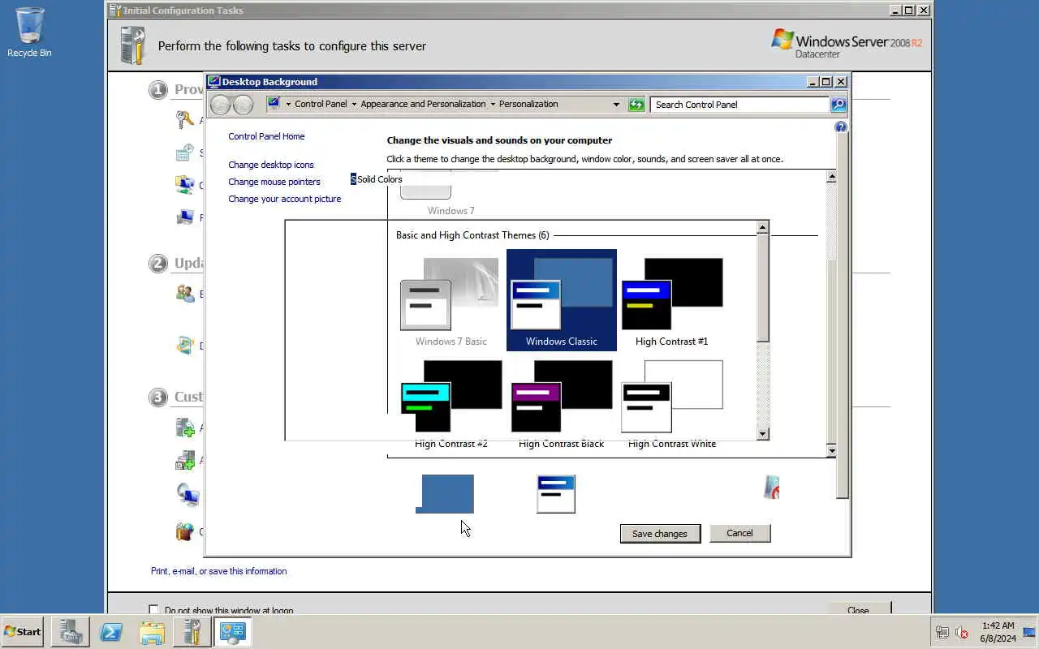Click Appearance and Personalization breadcrumb

[x=423, y=104]
